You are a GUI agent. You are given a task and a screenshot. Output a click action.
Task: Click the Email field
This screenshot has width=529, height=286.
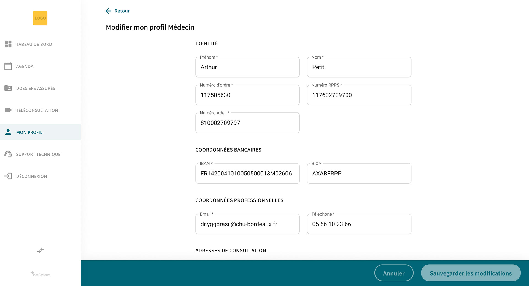click(x=247, y=224)
